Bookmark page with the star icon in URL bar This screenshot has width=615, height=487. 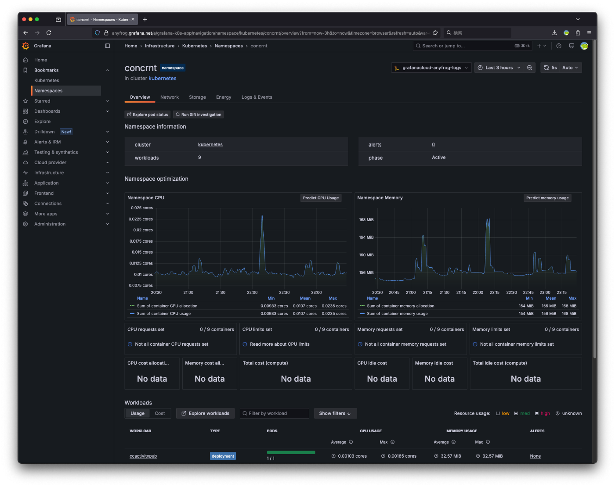(x=435, y=32)
